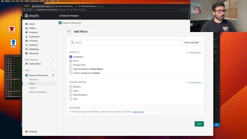Check the Denominations product option
This screenshot has width=247, height=139.
coord(71,95)
